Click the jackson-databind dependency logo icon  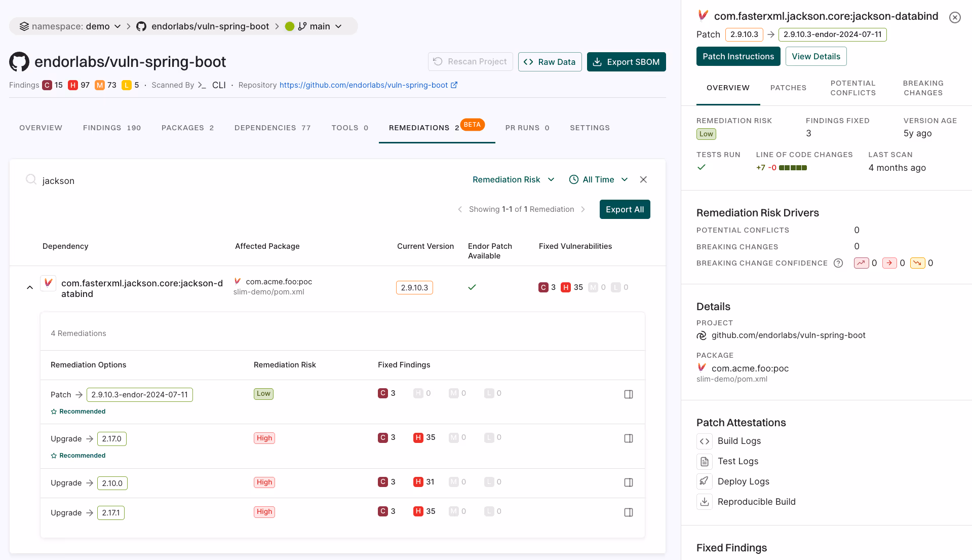point(48,283)
